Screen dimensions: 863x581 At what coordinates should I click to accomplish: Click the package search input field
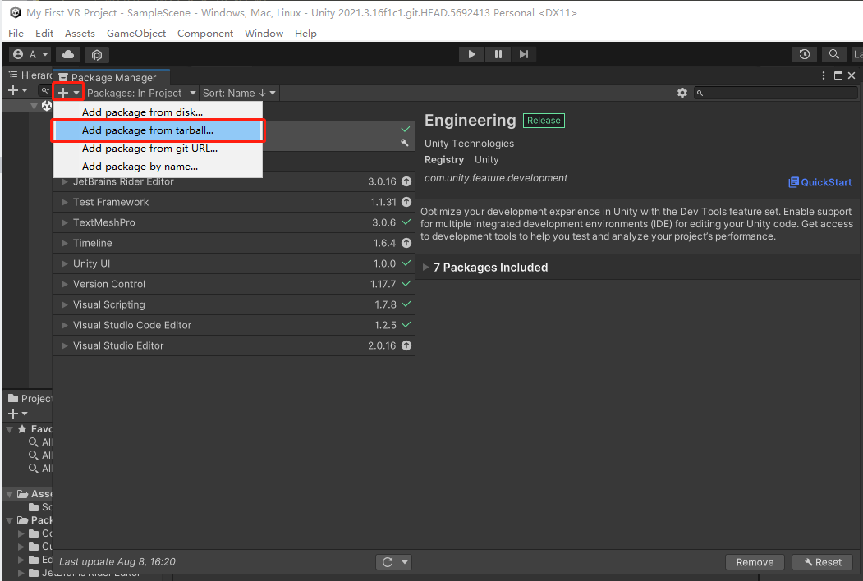[x=776, y=93]
